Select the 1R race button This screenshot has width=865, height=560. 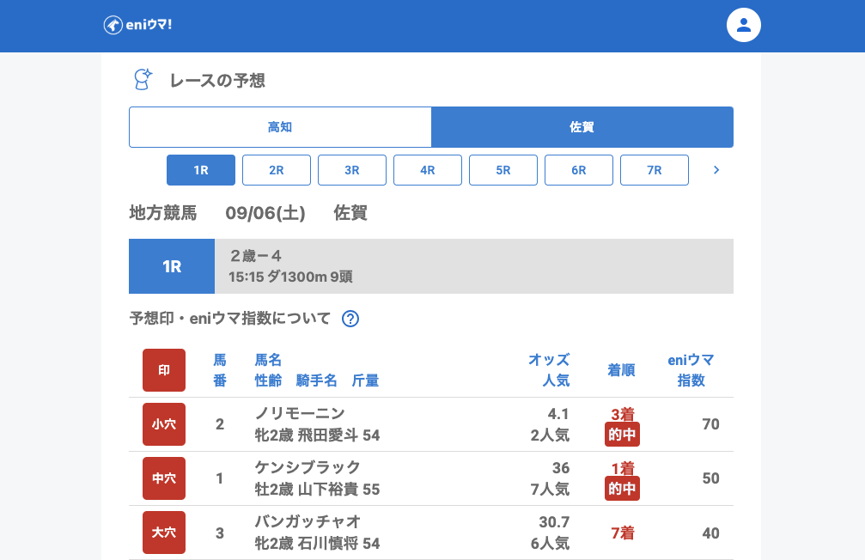point(201,170)
